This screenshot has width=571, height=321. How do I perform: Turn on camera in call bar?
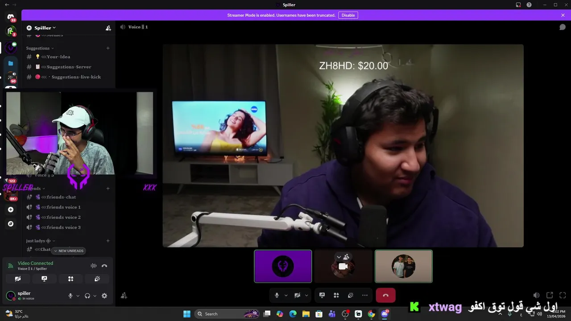tap(298, 295)
